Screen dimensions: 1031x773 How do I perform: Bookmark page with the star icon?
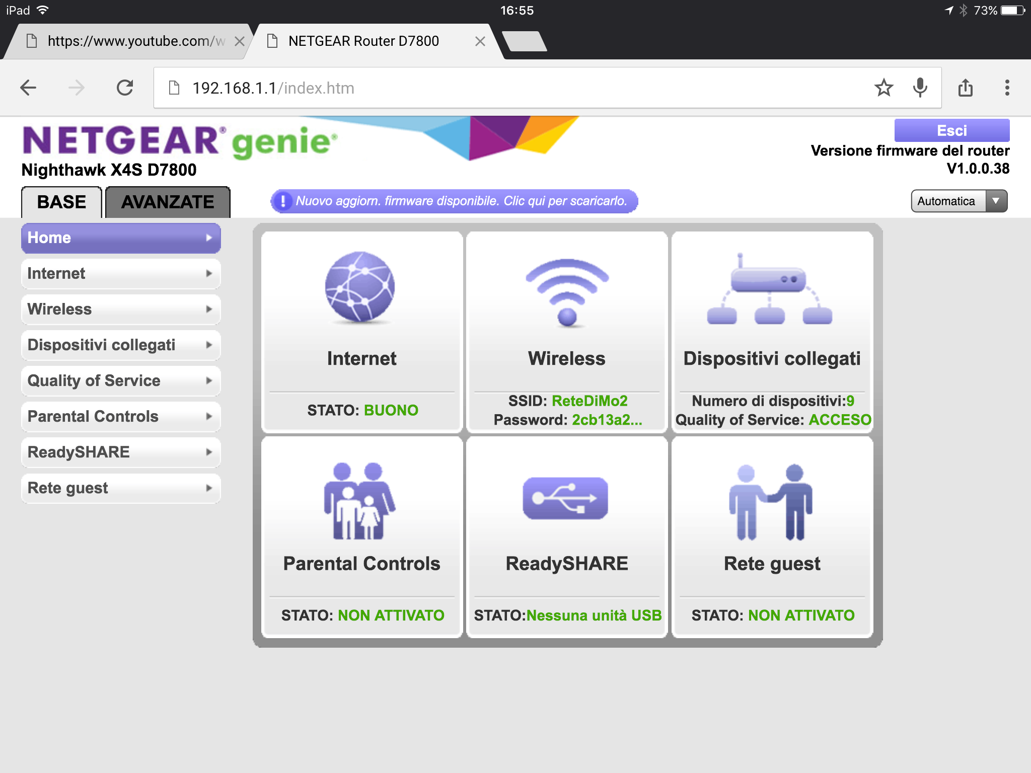(884, 88)
